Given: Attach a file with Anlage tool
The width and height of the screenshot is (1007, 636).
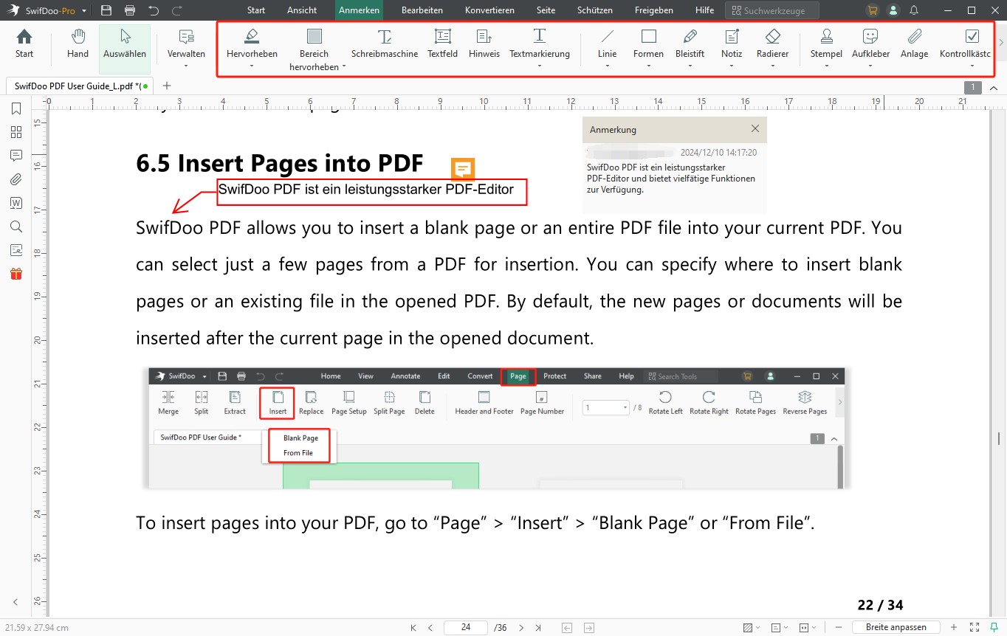Looking at the screenshot, I should point(914,44).
